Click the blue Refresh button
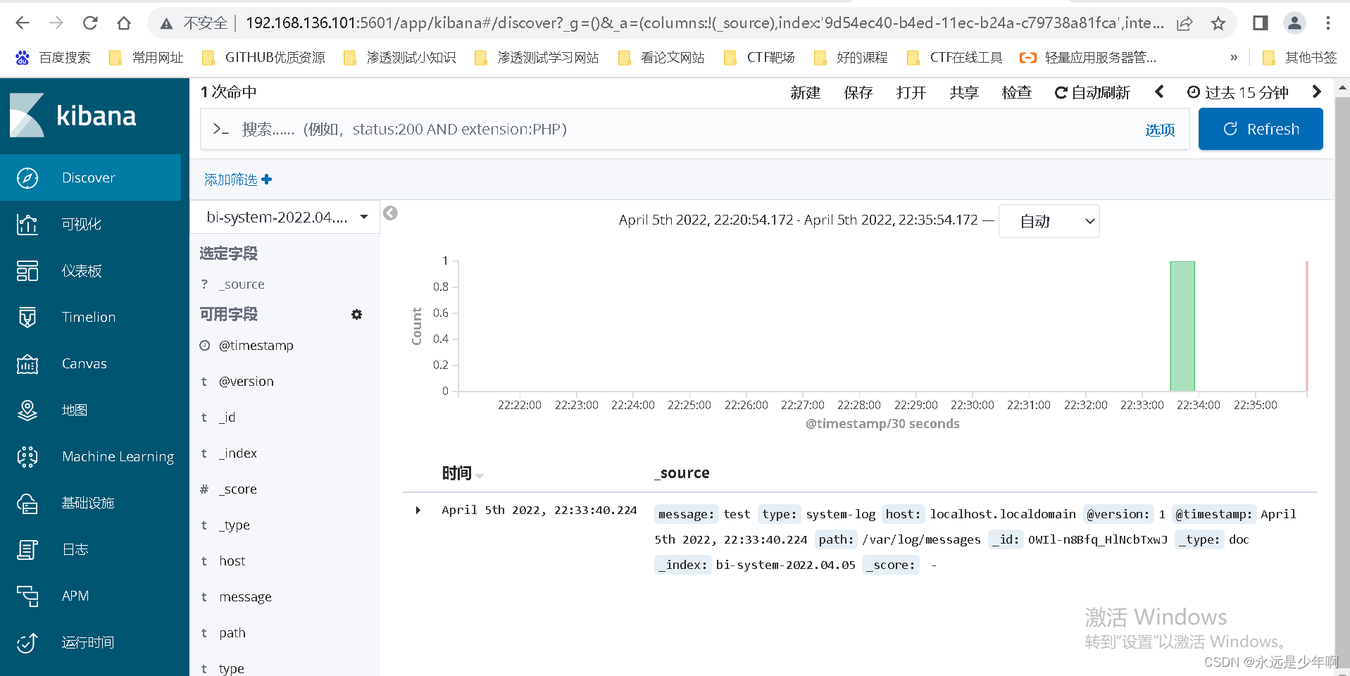This screenshot has height=676, width=1350. coord(1261,129)
